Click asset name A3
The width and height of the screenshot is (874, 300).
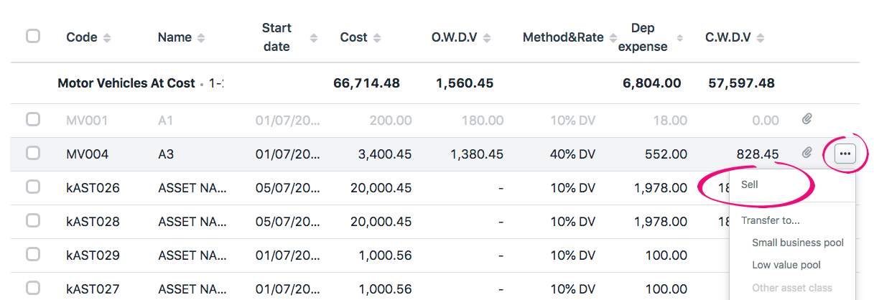pyautogui.click(x=166, y=154)
